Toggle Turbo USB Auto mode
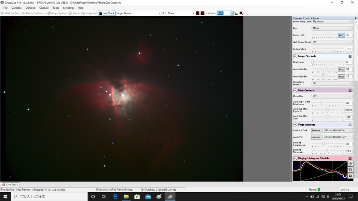This screenshot has width=358, height=201. (342, 35)
